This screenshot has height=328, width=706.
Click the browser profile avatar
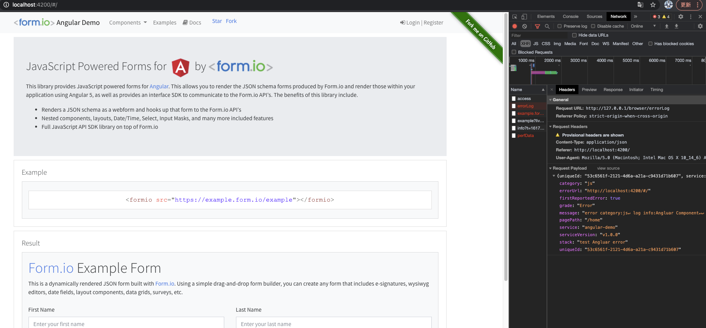669,5
